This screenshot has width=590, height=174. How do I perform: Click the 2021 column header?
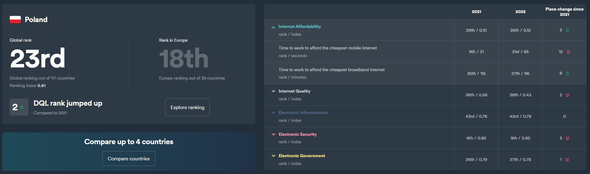tap(476, 11)
